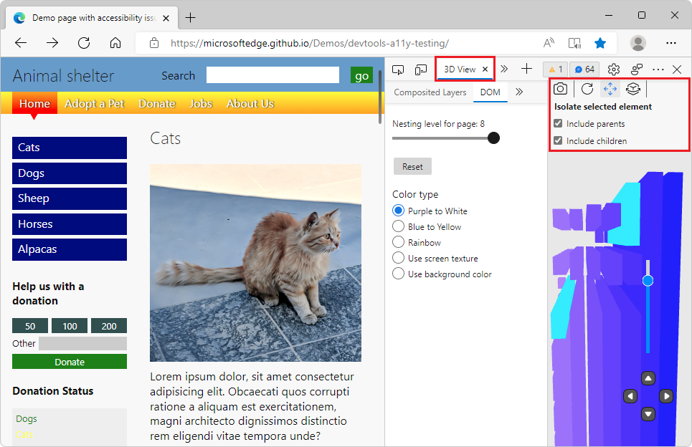Viewport: 692px width, 447px height.
Task: Open the issues counter showing 64
Action: 584,69
